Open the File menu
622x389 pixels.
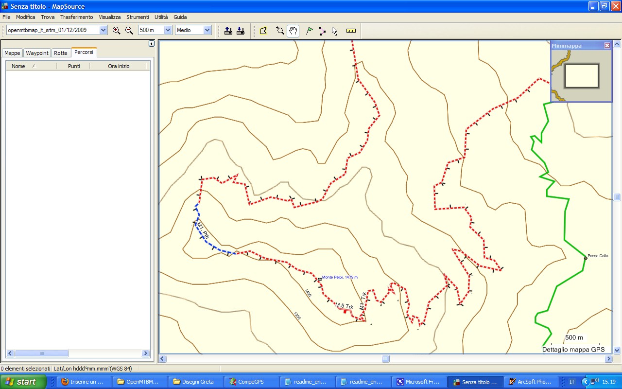click(6, 17)
